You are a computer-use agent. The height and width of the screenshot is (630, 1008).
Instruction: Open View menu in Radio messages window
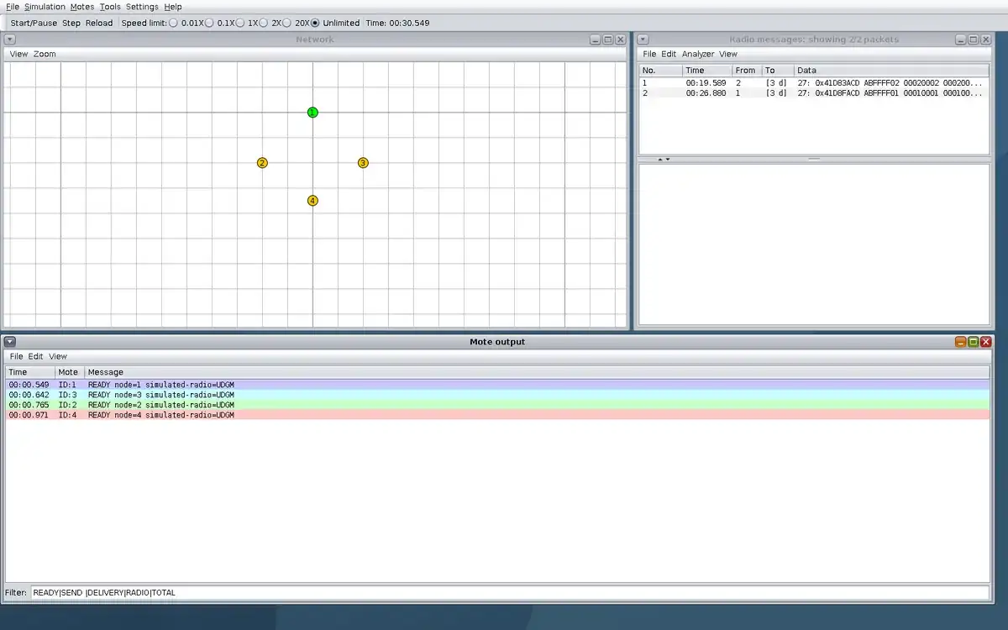point(727,54)
